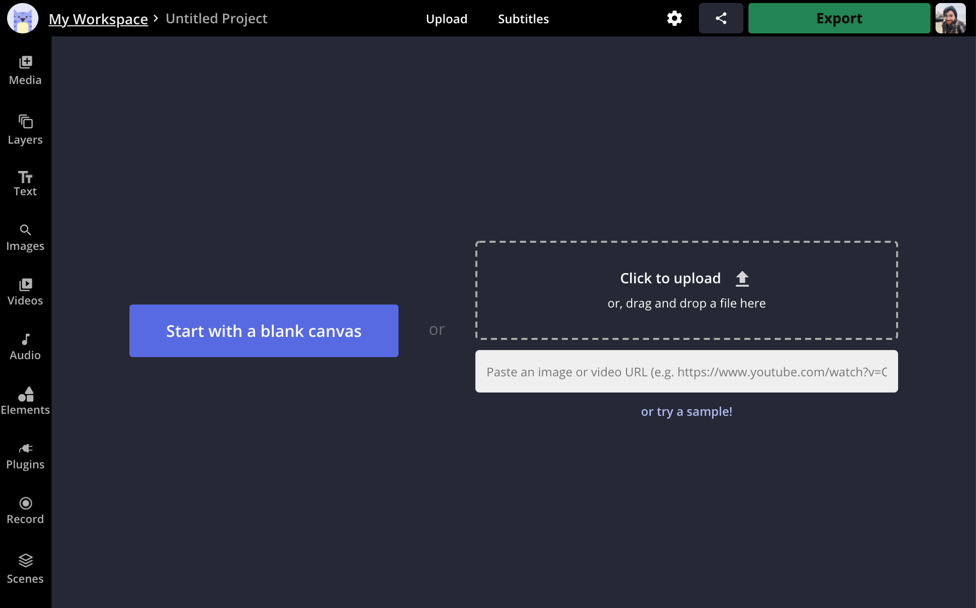
Task: Click the upload file area
Action: (x=687, y=289)
